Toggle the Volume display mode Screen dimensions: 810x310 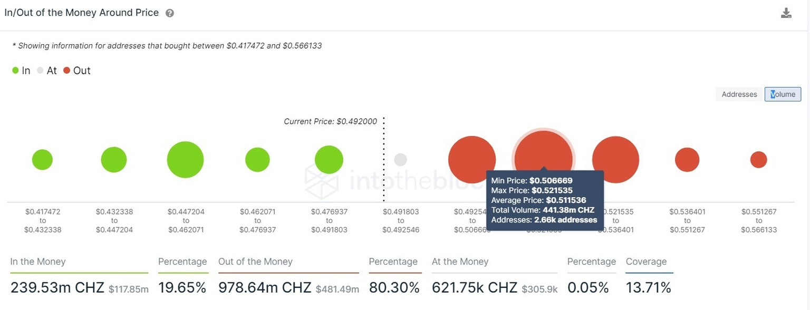(782, 94)
